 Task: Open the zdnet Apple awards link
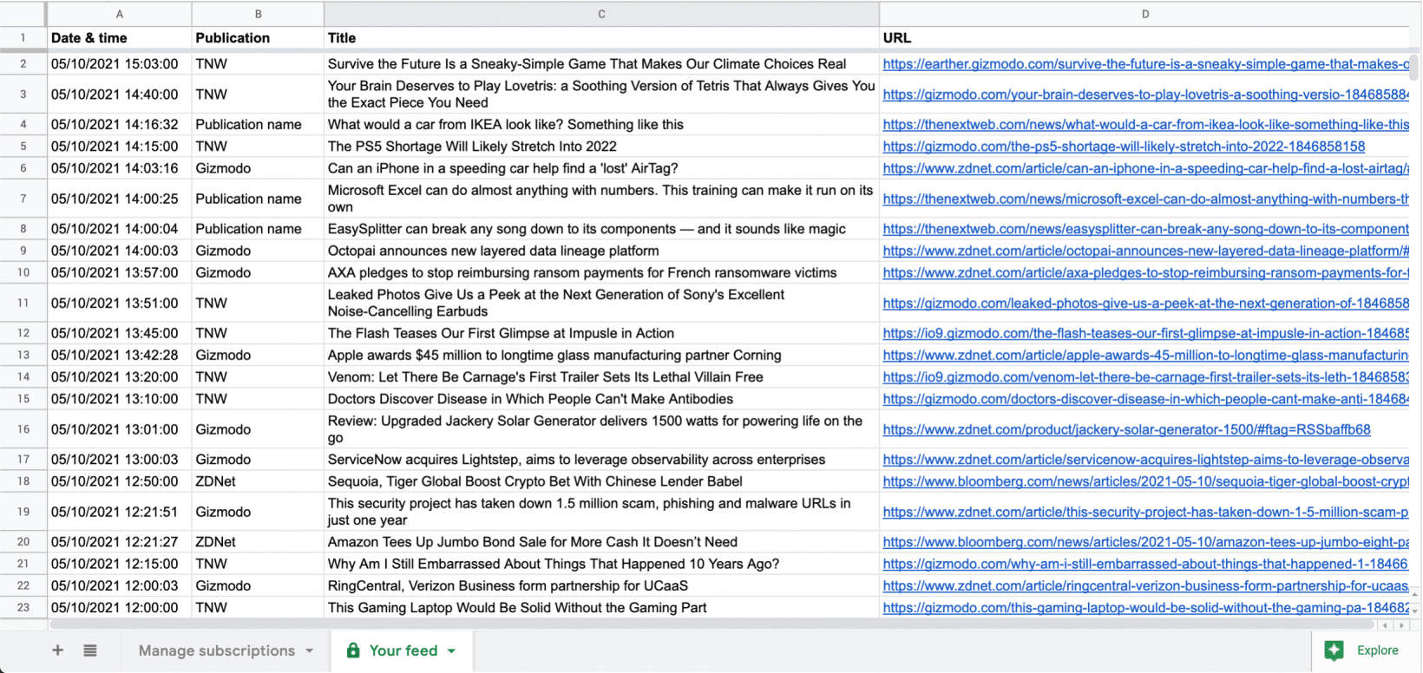[x=1146, y=355]
